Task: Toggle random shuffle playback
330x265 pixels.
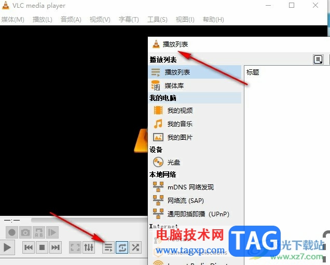Action: [x=135, y=247]
